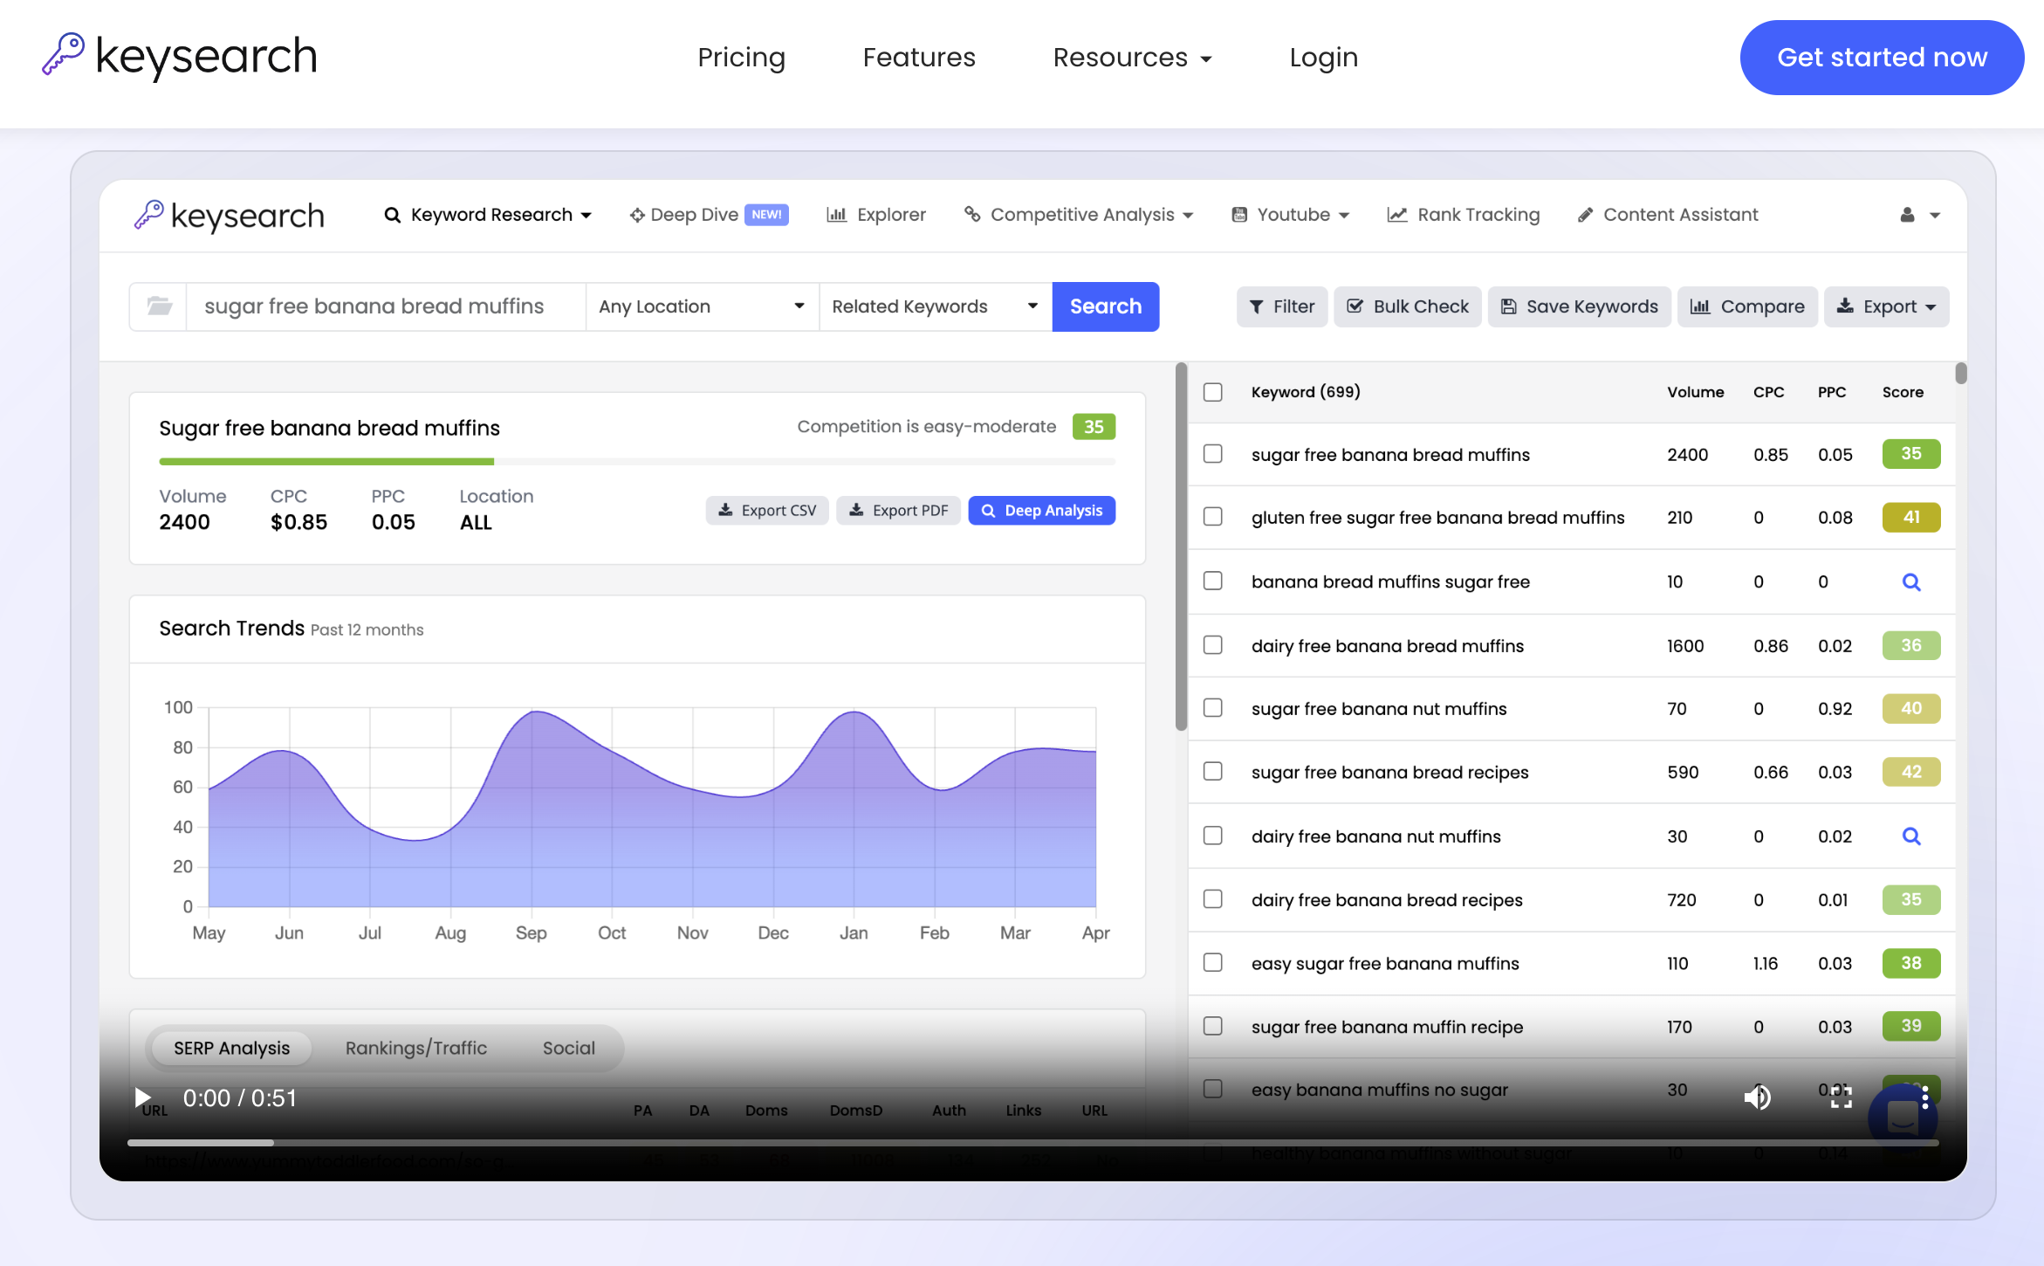The width and height of the screenshot is (2044, 1266).
Task: Check banana bread muffins sugar free row
Action: coord(1212,581)
